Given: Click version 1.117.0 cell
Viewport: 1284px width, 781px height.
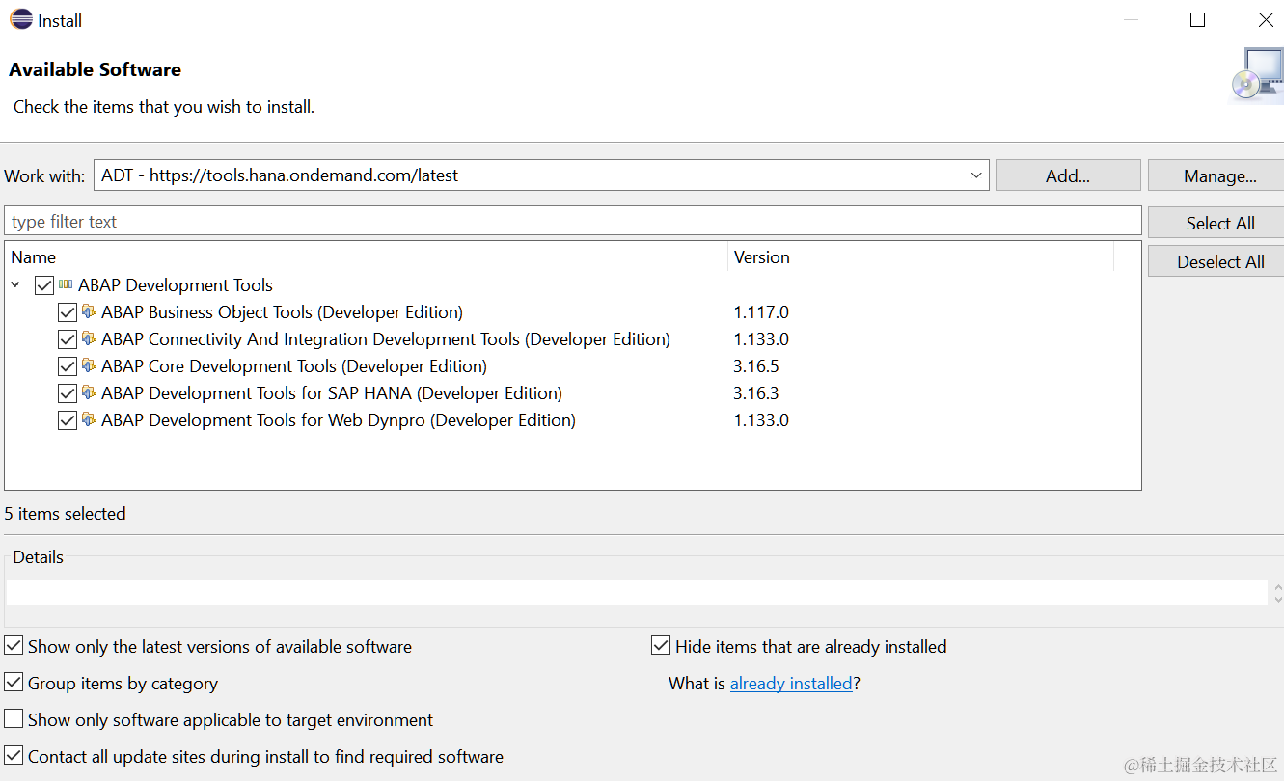Looking at the screenshot, I should 761,312.
